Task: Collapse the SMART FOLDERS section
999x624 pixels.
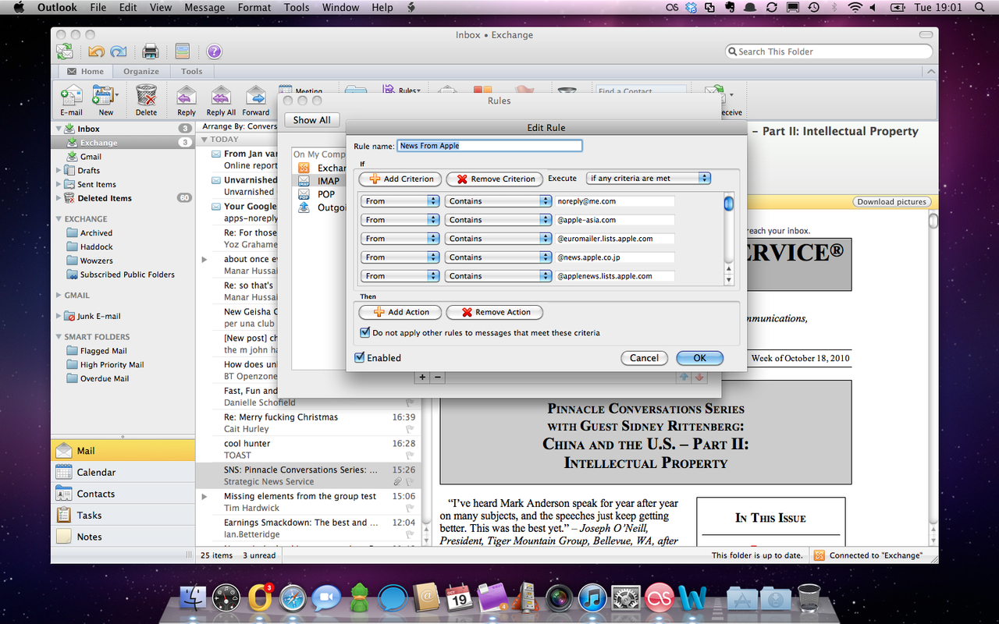Action: pyautogui.click(x=59, y=337)
